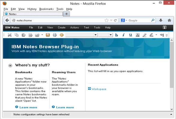Go to Firefox home page icon
This screenshot has width=176, height=119.
(169, 20)
